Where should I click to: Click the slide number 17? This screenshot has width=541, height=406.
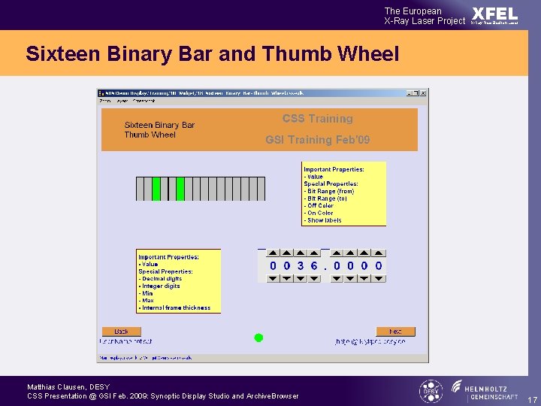coord(533,399)
